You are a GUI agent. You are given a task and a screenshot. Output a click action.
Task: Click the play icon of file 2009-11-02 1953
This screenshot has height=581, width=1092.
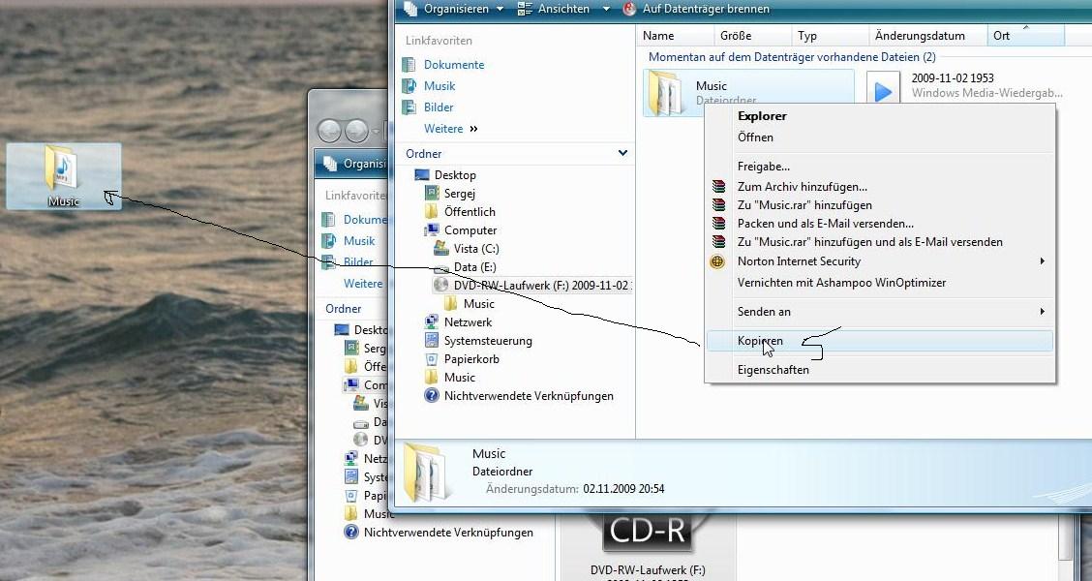coord(883,90)
